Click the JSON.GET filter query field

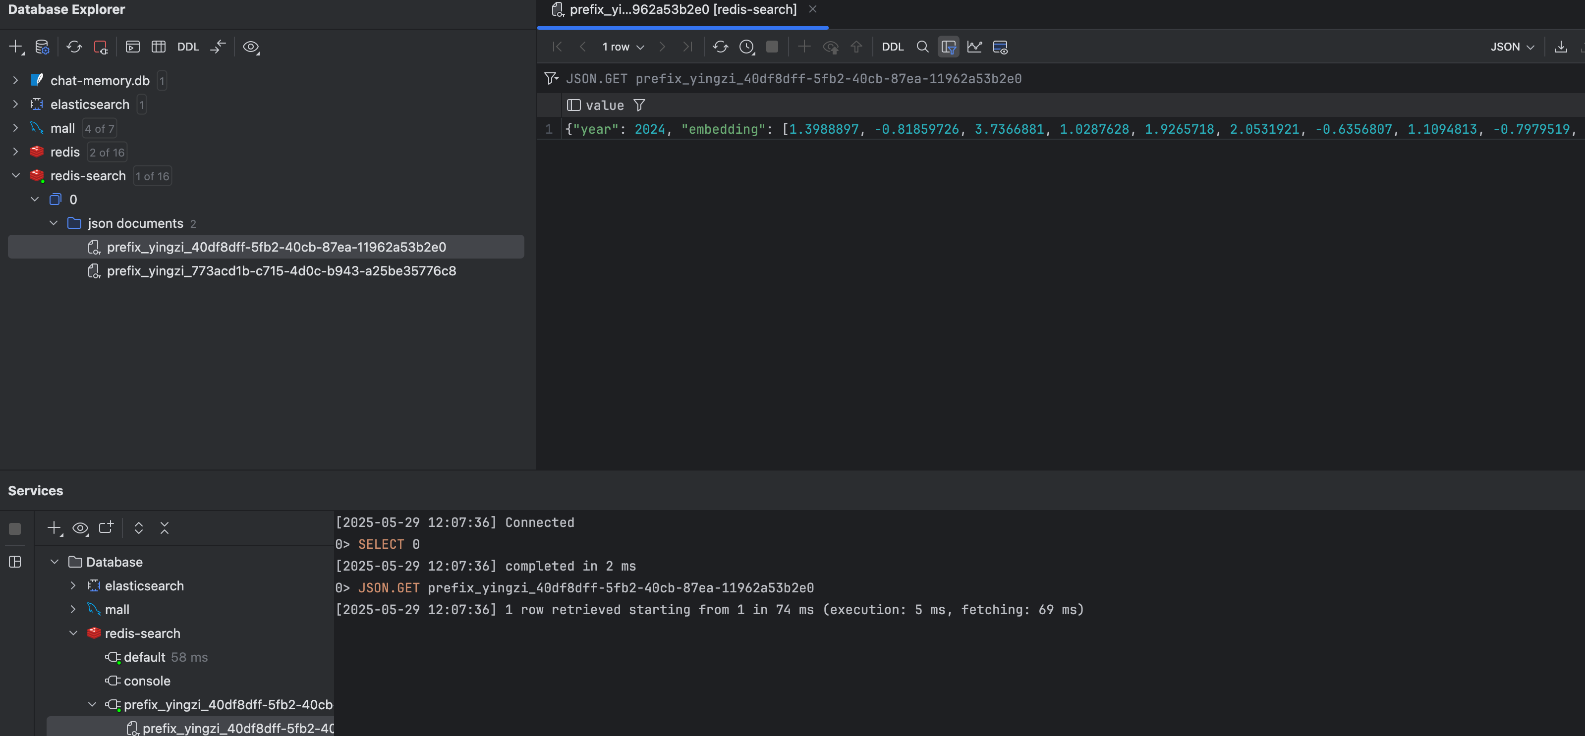pos(793,79)
